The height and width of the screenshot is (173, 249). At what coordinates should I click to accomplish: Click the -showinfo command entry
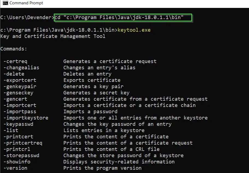(17, 162)
